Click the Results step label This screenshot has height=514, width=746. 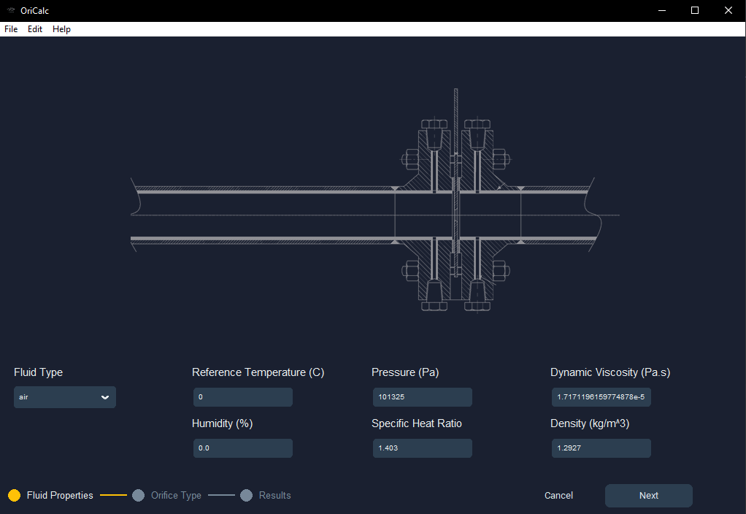274,495
